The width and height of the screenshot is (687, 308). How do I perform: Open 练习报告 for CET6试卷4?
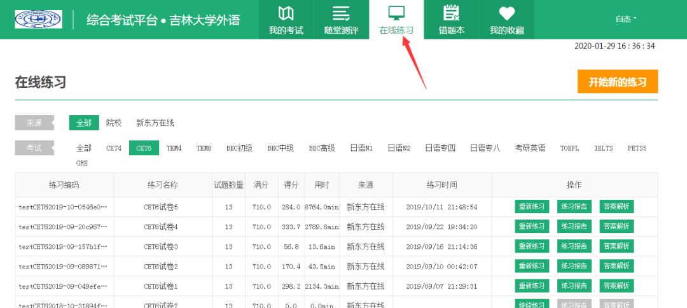point(574,227)
